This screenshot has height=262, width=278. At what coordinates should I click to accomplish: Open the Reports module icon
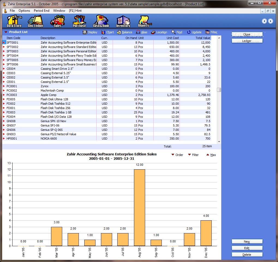pyautogui.click(x=145, y=21)
